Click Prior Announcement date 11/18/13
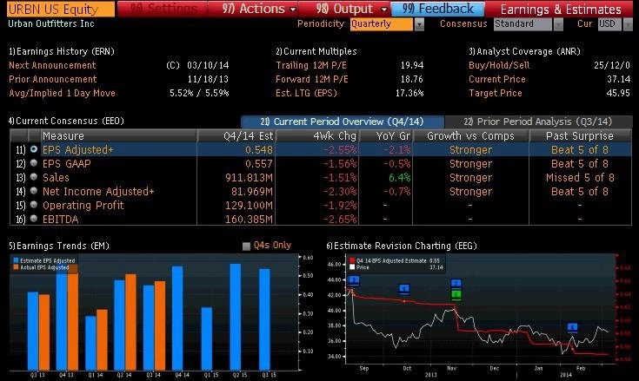The image size is (639, 381). [x=208, y=79]
